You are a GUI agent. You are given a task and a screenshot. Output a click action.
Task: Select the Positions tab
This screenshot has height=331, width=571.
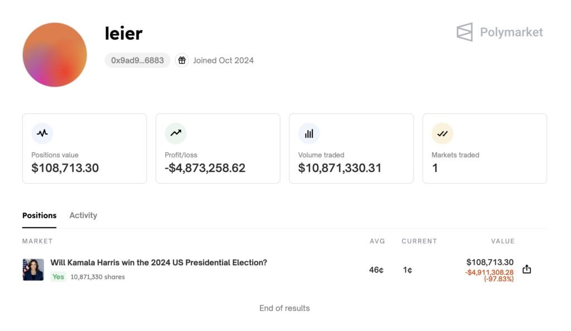39,215
